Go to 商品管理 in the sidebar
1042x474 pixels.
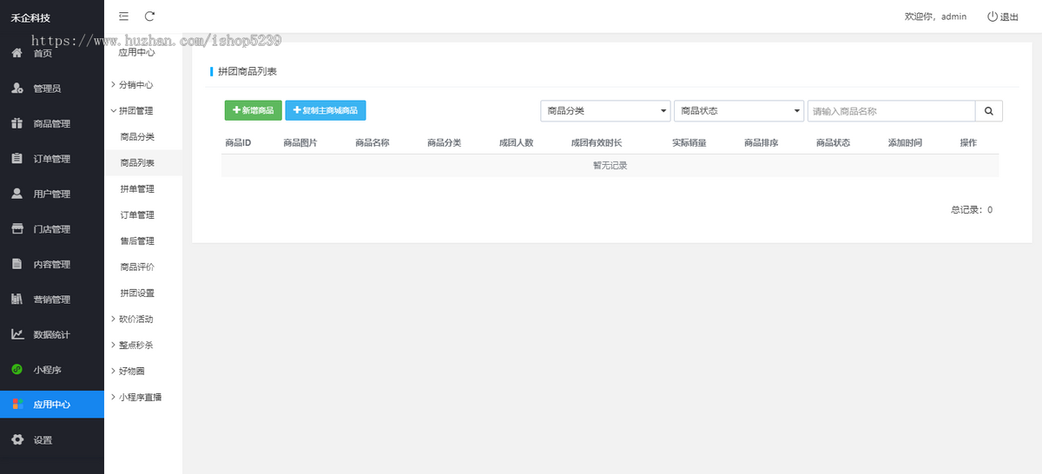[52, 123]
